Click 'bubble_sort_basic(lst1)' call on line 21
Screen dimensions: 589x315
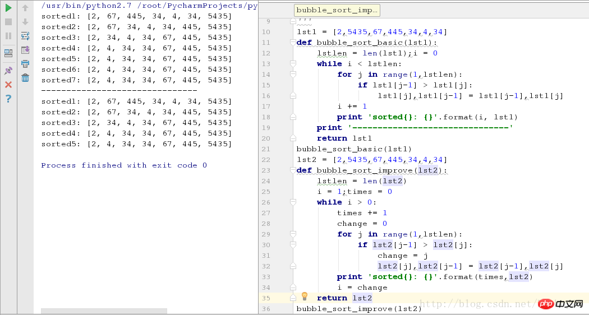(x=354, y=149)
